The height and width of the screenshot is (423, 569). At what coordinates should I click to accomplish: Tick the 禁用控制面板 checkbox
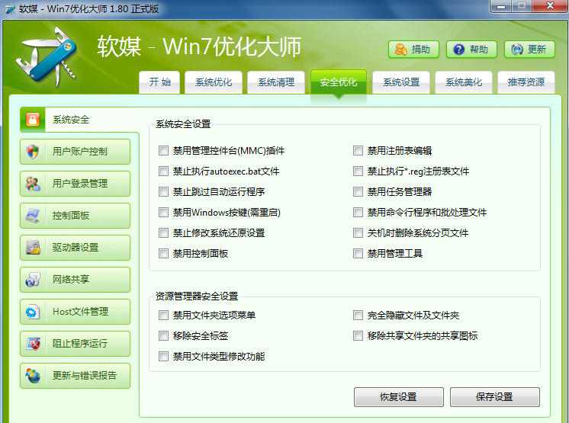pyautogui.click(x=163, y=253)
